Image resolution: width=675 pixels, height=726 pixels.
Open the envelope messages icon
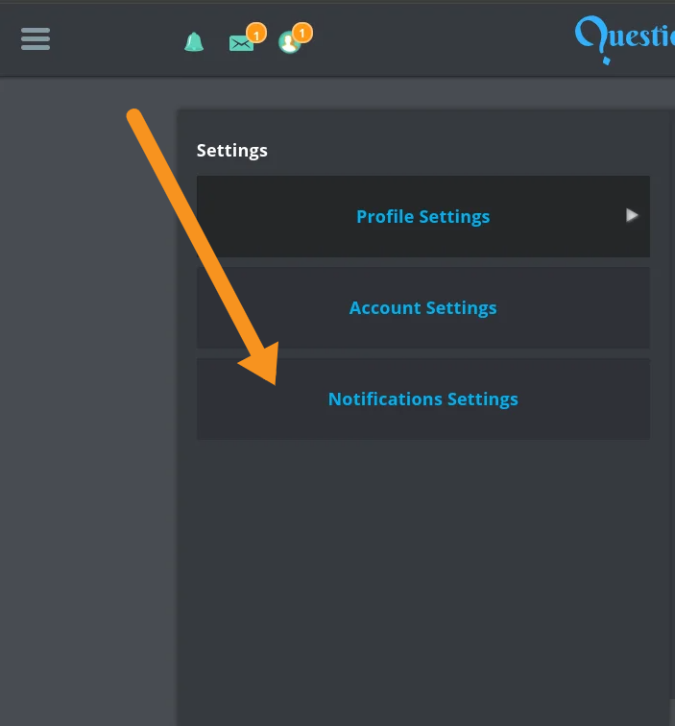[241, 43]
